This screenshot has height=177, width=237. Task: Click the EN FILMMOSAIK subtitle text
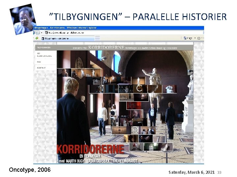(90, 156)
